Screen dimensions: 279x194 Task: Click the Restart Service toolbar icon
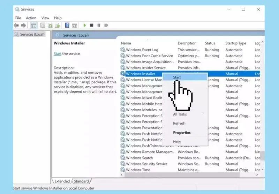(106, 25)
